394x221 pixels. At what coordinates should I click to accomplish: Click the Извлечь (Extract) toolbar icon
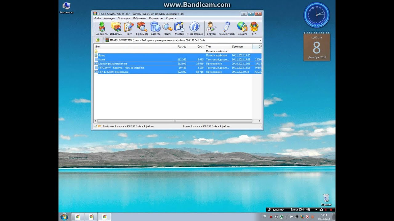pyautogui.click(x=116, y=29)
